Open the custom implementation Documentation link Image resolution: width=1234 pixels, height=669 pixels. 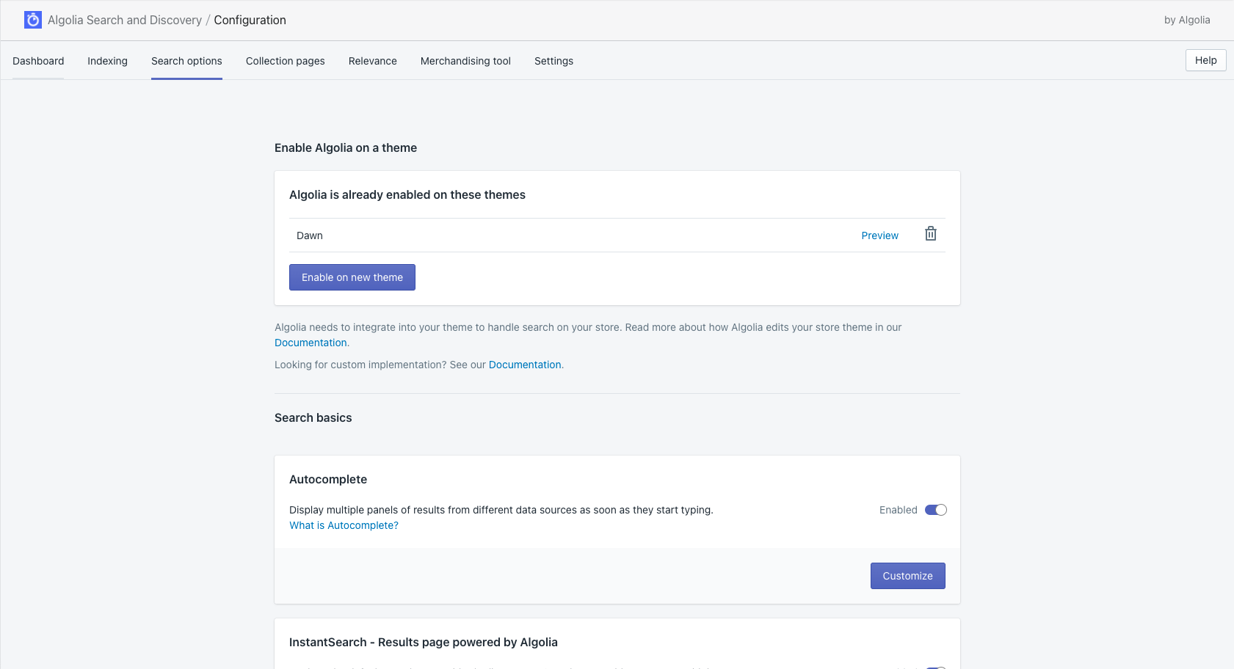pos(525,365)
